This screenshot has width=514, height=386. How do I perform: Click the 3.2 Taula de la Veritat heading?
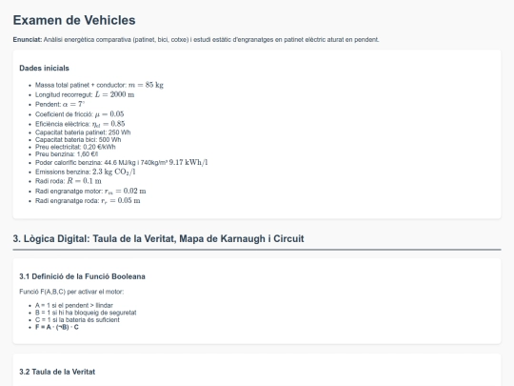coord(57,372)
